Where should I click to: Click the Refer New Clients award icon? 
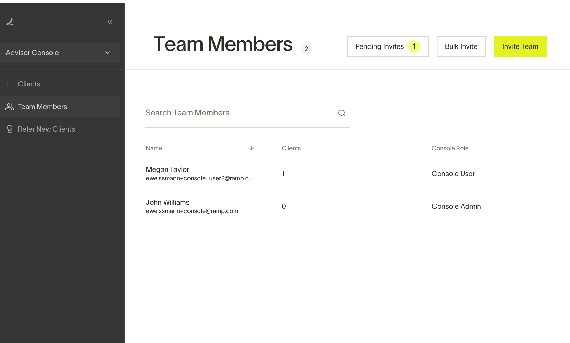[10, 129]
